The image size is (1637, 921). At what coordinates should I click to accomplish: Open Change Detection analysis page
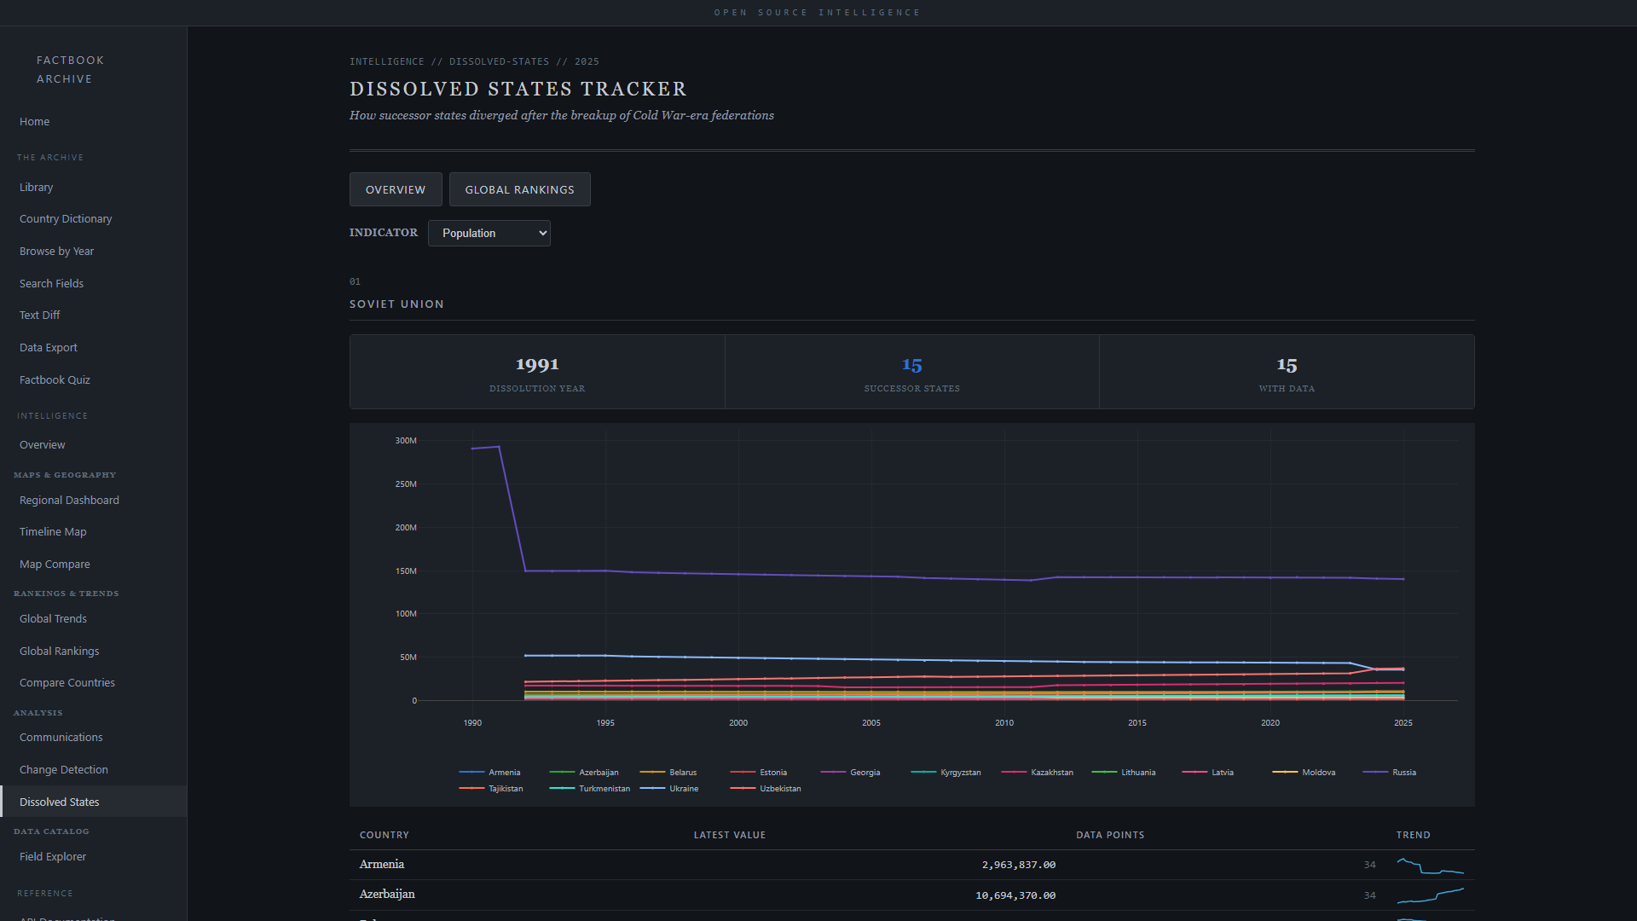(x=64, y=770)
